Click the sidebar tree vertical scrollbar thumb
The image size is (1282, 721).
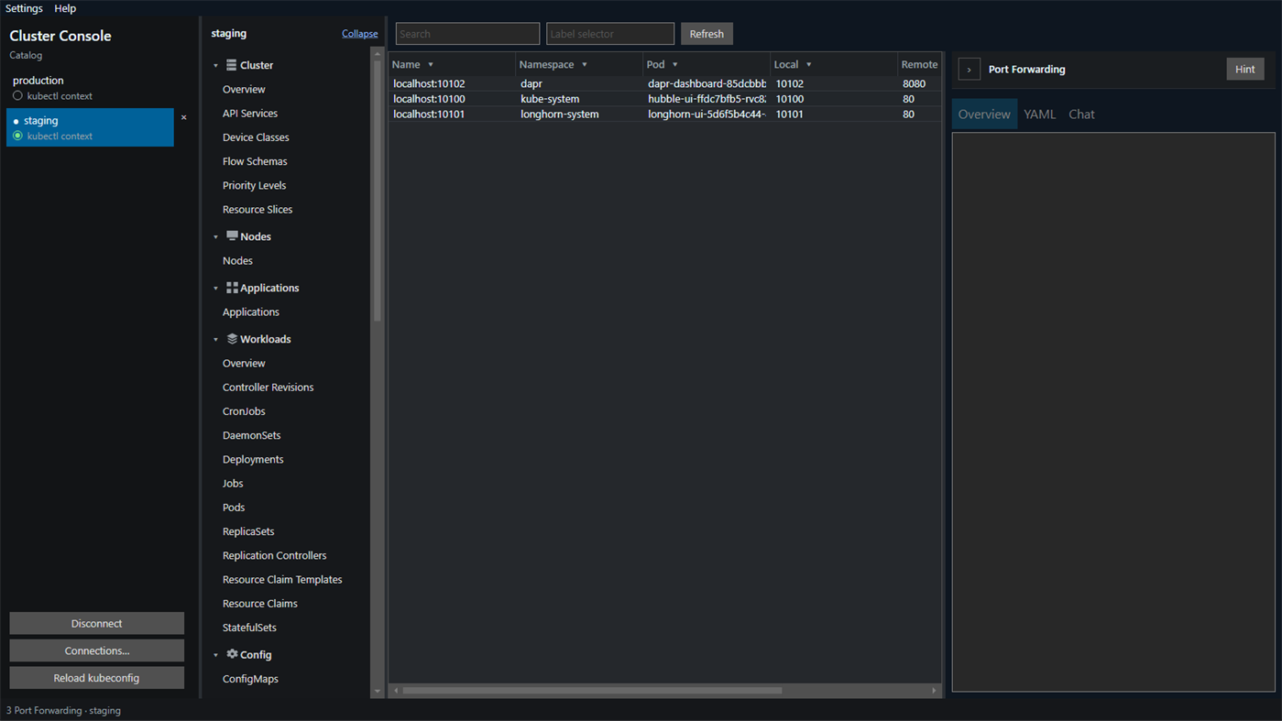tap(377, 191)
